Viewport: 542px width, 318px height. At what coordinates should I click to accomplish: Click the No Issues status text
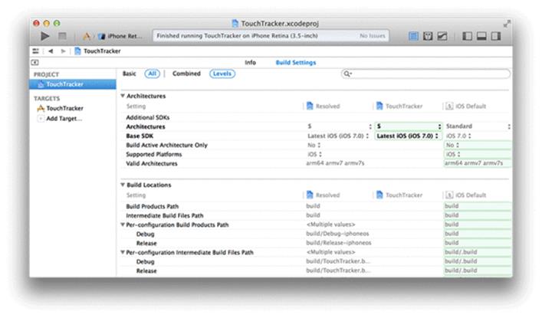point(373,36)
